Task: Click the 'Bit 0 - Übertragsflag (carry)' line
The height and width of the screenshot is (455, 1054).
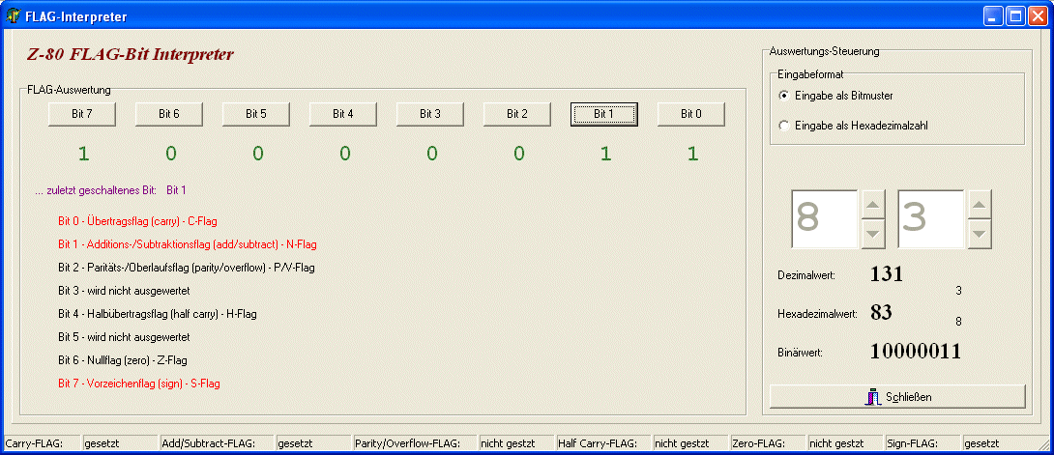Action: click(138, 221)
